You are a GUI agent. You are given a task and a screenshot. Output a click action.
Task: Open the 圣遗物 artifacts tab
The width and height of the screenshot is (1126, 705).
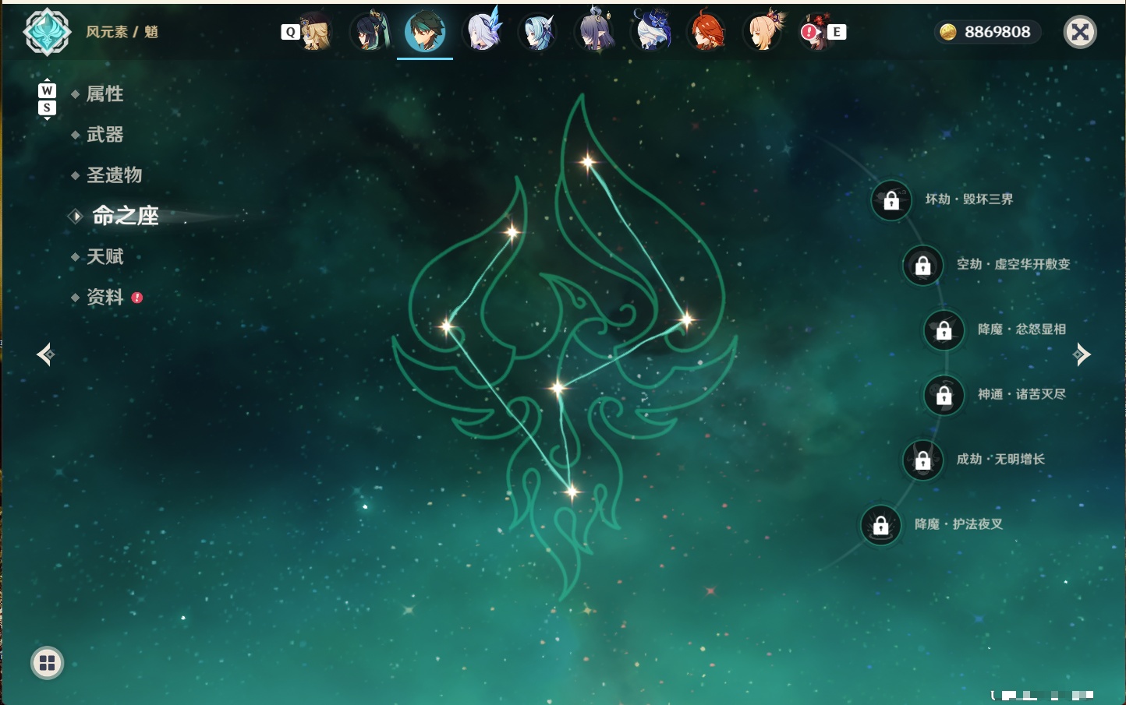pyautogui.click(x=114, y=175)
